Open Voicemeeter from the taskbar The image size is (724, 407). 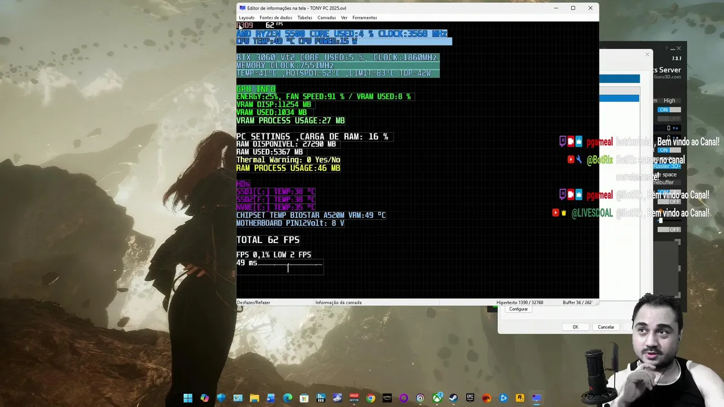[x=354, y=398]
